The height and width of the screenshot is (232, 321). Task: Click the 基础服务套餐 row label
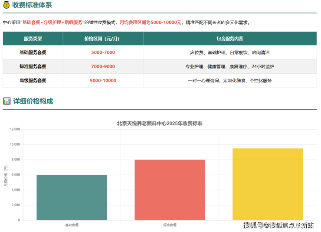coord(33,52)
